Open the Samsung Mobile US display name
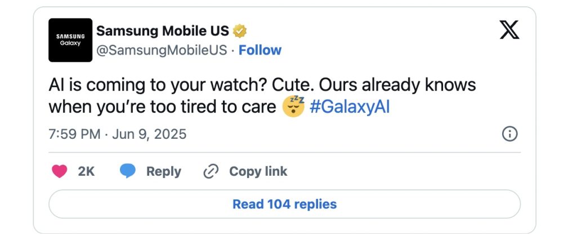Image resolution: width=563 pixels, height=241 pixels. point(163,31)
